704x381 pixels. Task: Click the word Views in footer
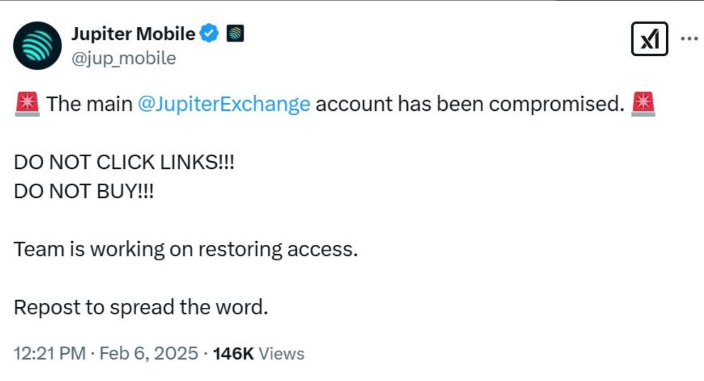click(281, 354)
